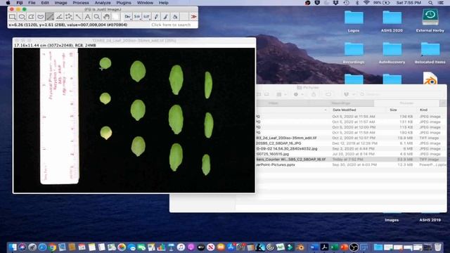Select the Scrolling hand tool
This screenshot has width=450, height=253.
click(x=106, y=17)
